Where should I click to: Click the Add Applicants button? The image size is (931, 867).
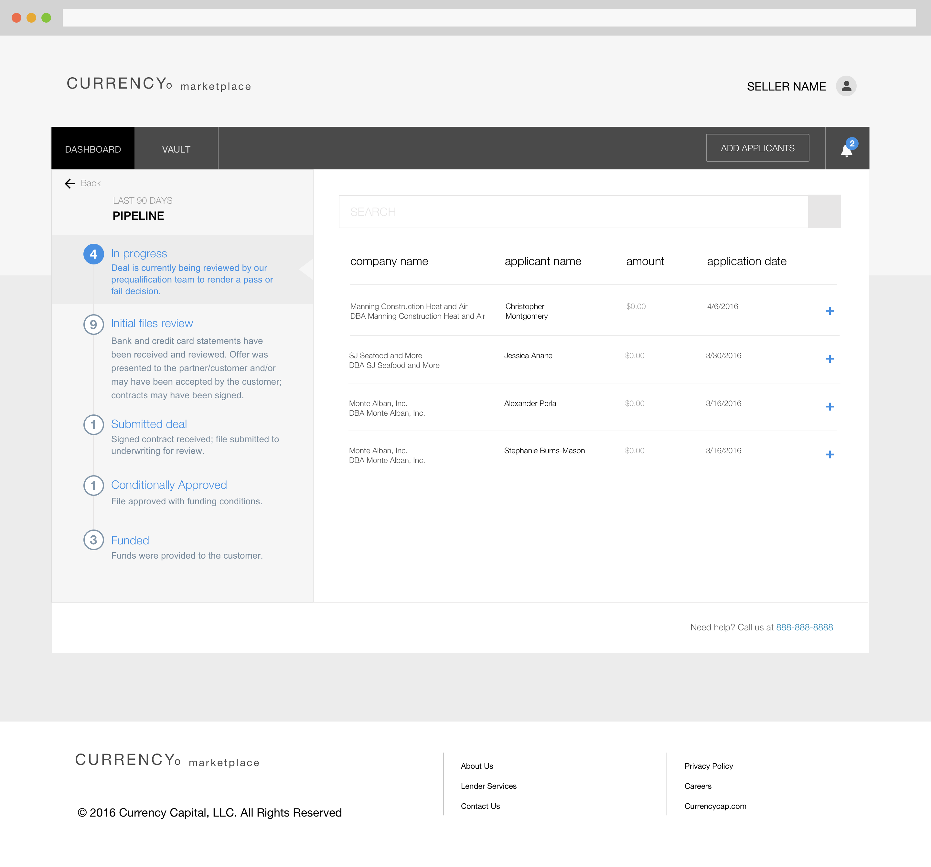click(757, 148)
